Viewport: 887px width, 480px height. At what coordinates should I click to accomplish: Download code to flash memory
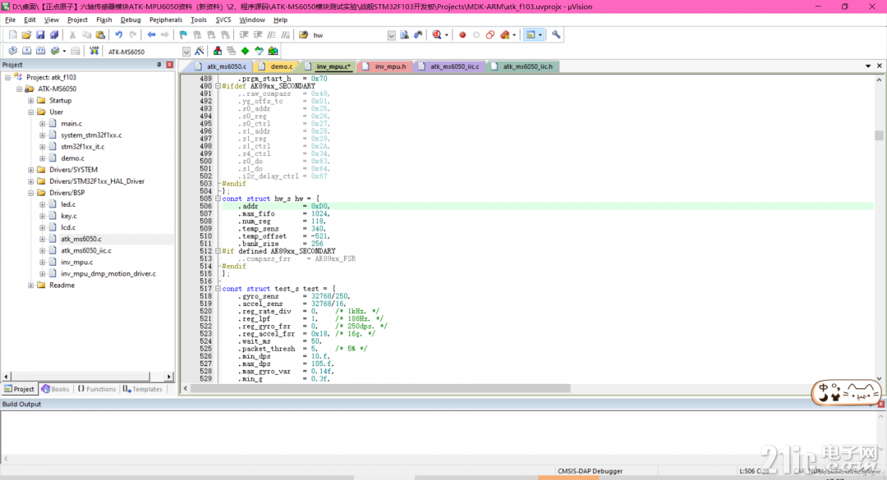(94, 51)
